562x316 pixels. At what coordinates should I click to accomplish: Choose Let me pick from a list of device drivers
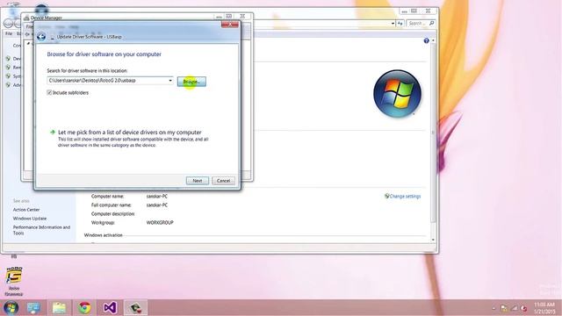[130, 133]
